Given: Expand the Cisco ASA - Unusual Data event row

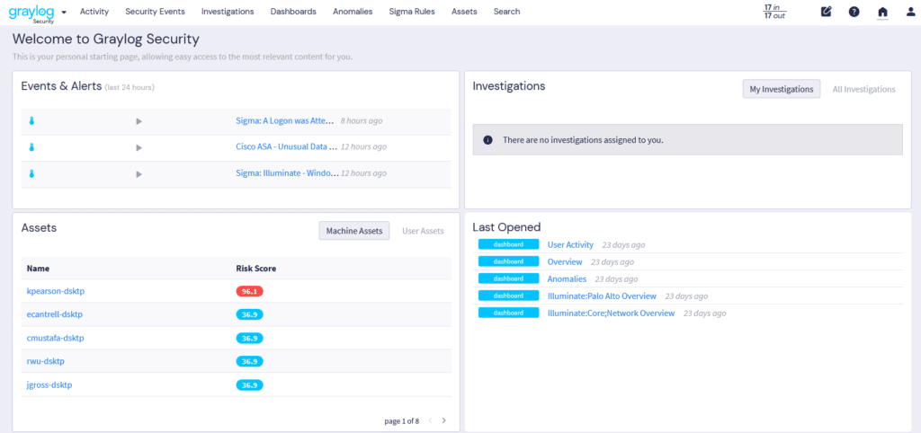Looking at the screenshot, I should 139,148.
